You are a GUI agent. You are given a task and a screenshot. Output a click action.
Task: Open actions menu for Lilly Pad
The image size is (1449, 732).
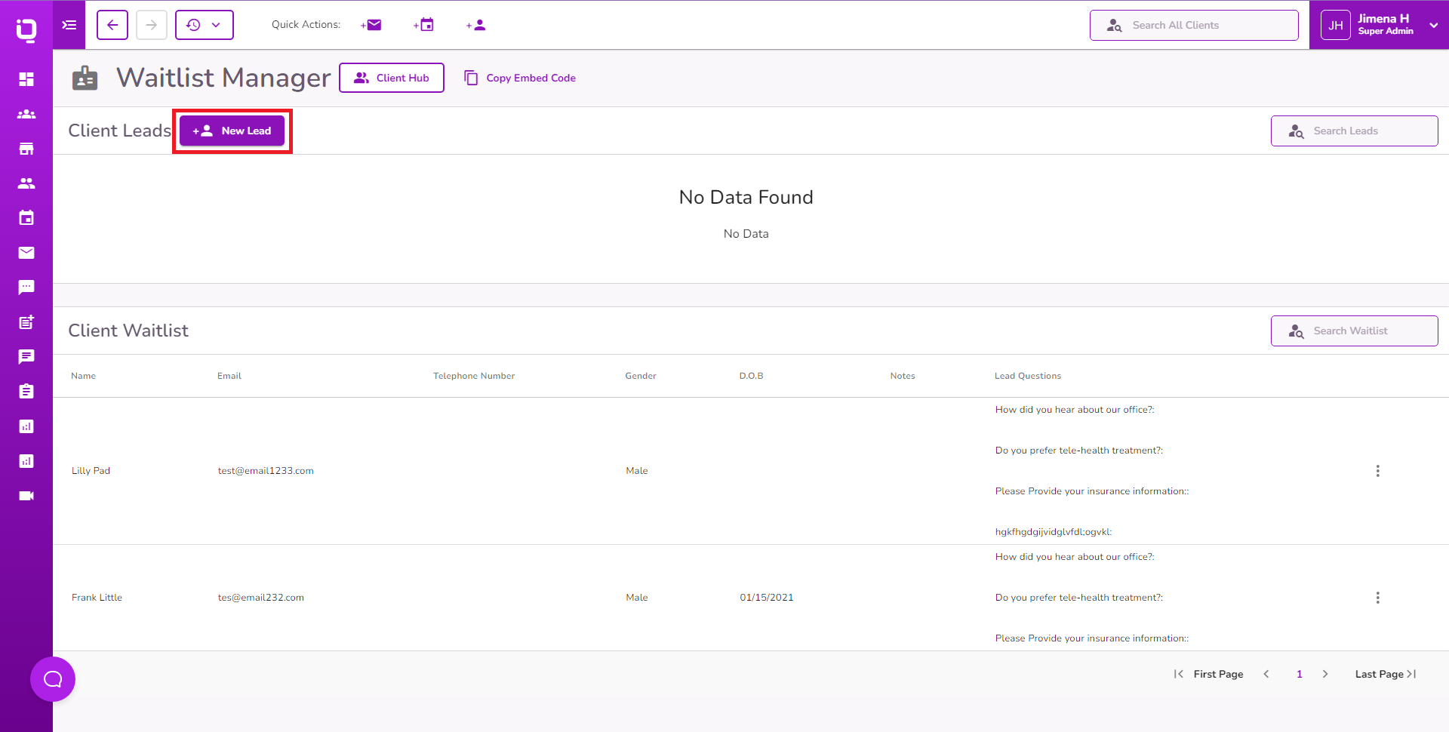[x=1378, y=470]
